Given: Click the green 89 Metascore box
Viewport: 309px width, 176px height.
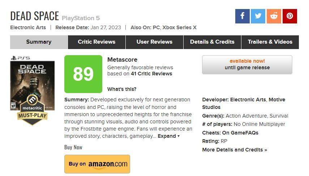Looking at the screenshot, I should [83, 74].
